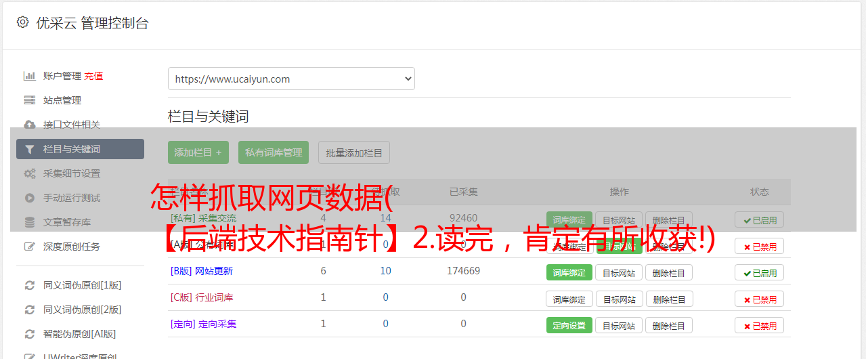
Task: Open the [B版] 网站更新 column link
Action: (202, 271)
